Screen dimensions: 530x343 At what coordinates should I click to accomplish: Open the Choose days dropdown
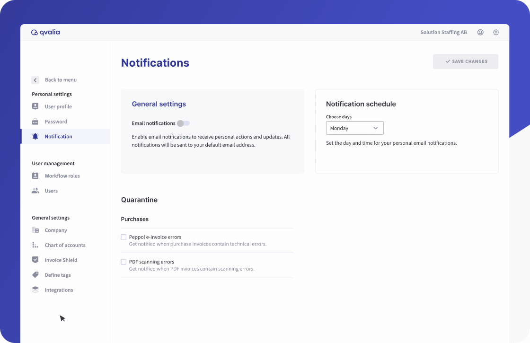click(x=354, y=128)
